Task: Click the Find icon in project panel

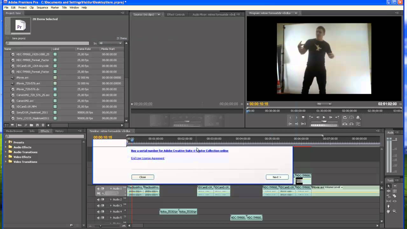Action: [x=25, y=125]
